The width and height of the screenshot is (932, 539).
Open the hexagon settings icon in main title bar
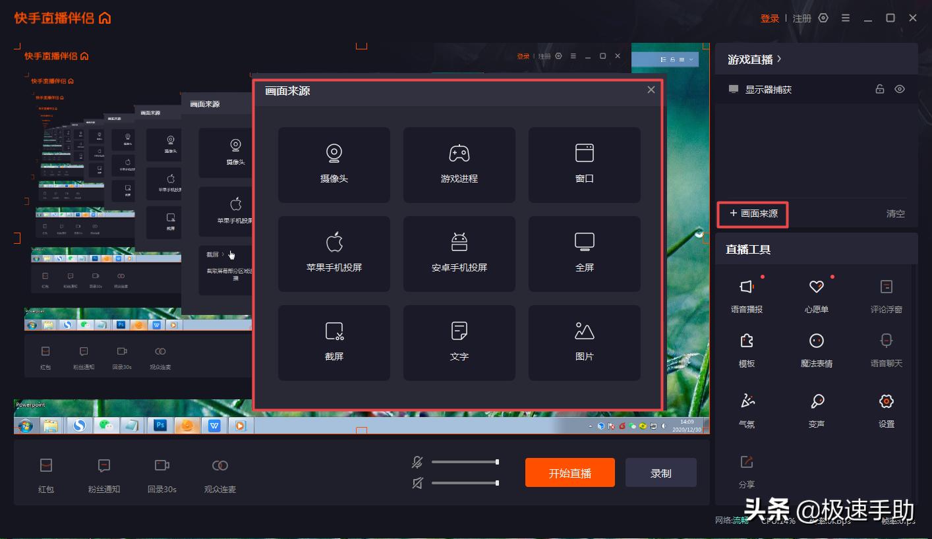pyautogui.click(x=823, y=18)
